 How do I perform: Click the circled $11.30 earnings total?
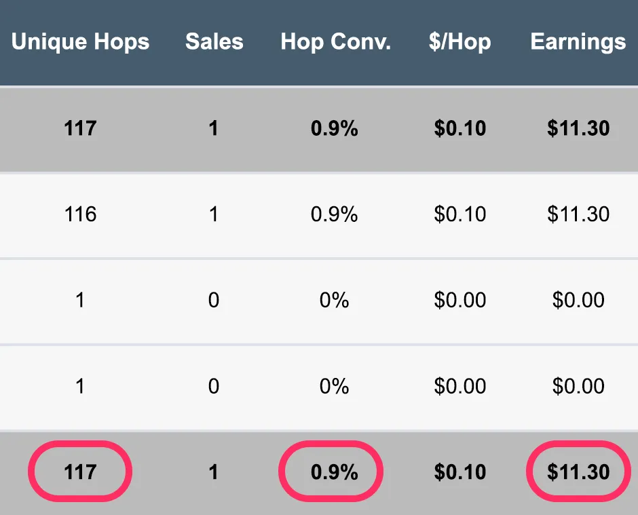(x=578, y=472)
